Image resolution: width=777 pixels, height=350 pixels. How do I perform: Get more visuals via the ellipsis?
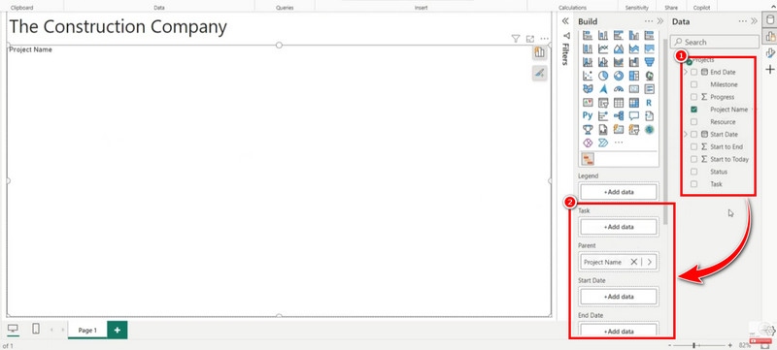pyautogui.click(x=619, y=143)
